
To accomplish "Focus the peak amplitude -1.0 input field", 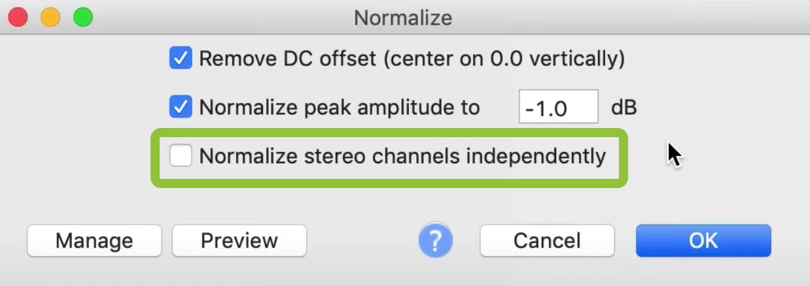I will [x=558, y=107].
